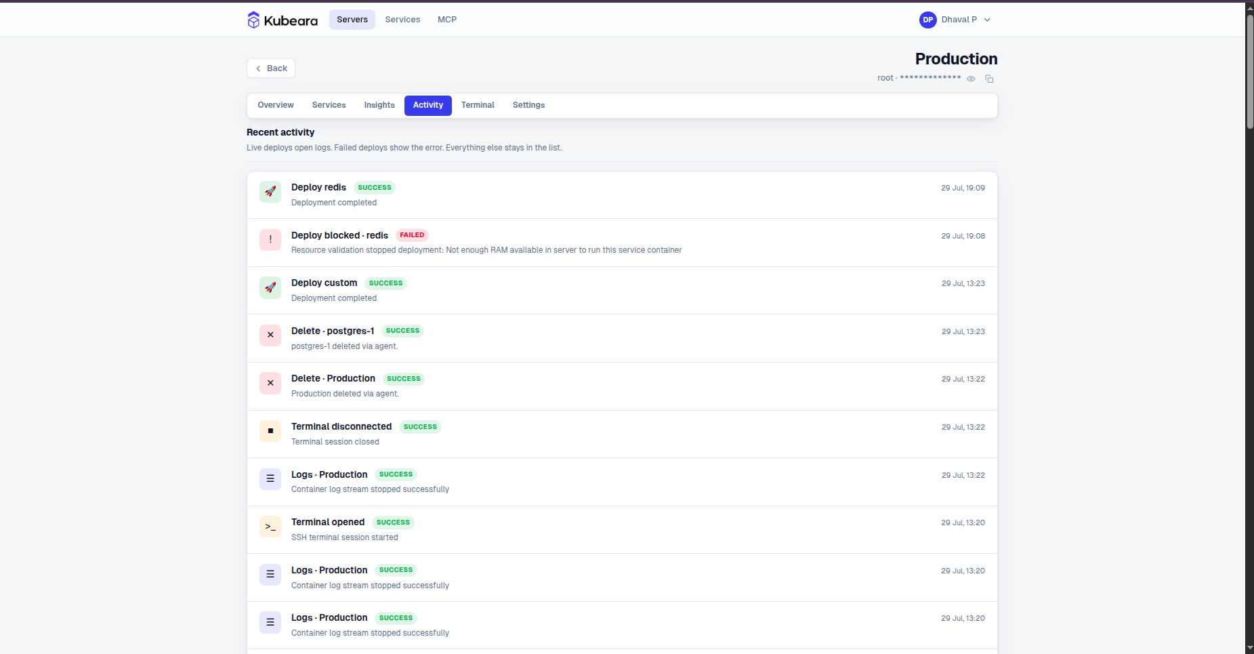
Task: Open the Terminal tab
Action: (478, 105)
